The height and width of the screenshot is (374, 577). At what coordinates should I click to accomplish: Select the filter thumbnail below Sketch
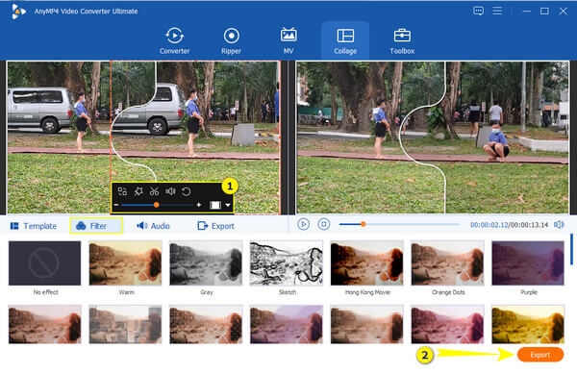(x=287, y=324)
